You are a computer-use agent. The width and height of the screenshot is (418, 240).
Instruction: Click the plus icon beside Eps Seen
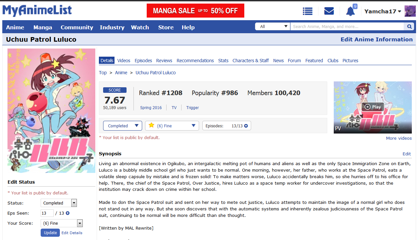pos(68,213)
